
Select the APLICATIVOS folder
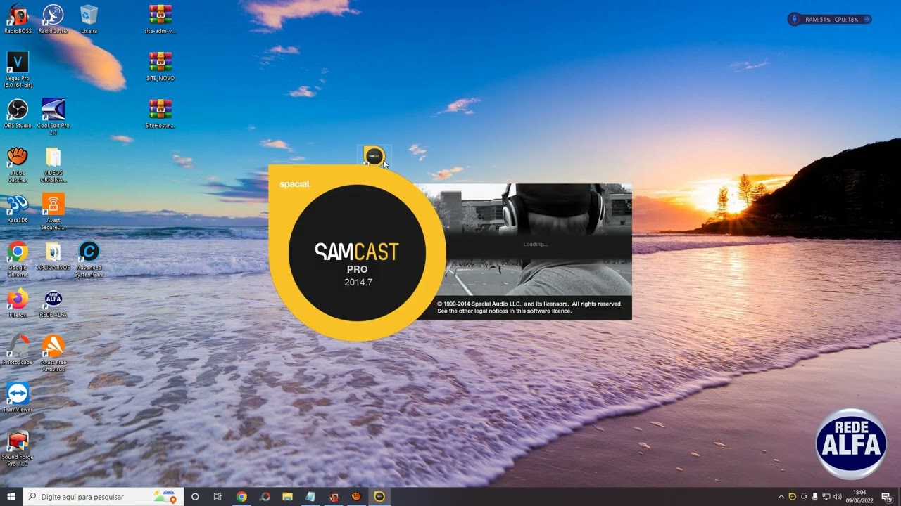53,255
